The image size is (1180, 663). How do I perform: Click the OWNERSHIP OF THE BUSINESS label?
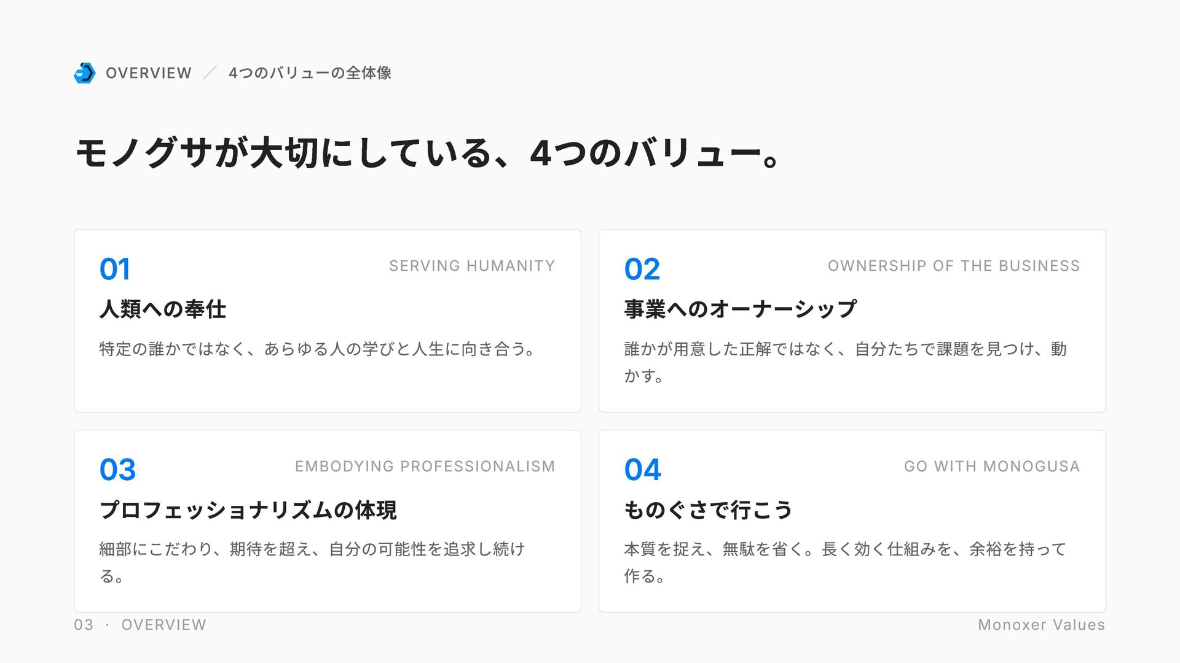point(953,266)
